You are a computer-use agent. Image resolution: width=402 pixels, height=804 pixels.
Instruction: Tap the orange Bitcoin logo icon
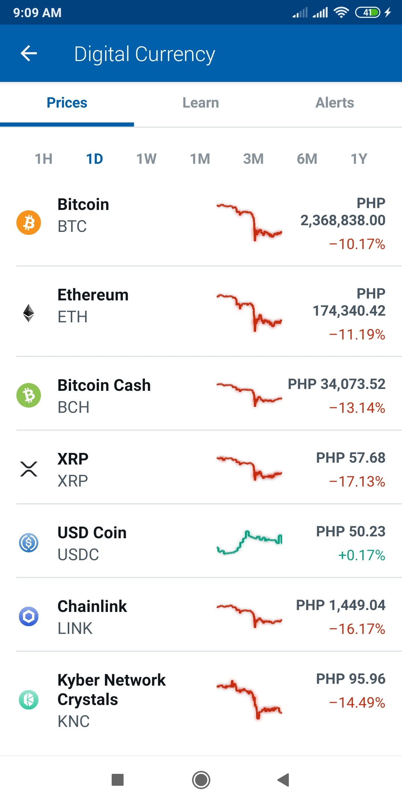pos(29,223)
